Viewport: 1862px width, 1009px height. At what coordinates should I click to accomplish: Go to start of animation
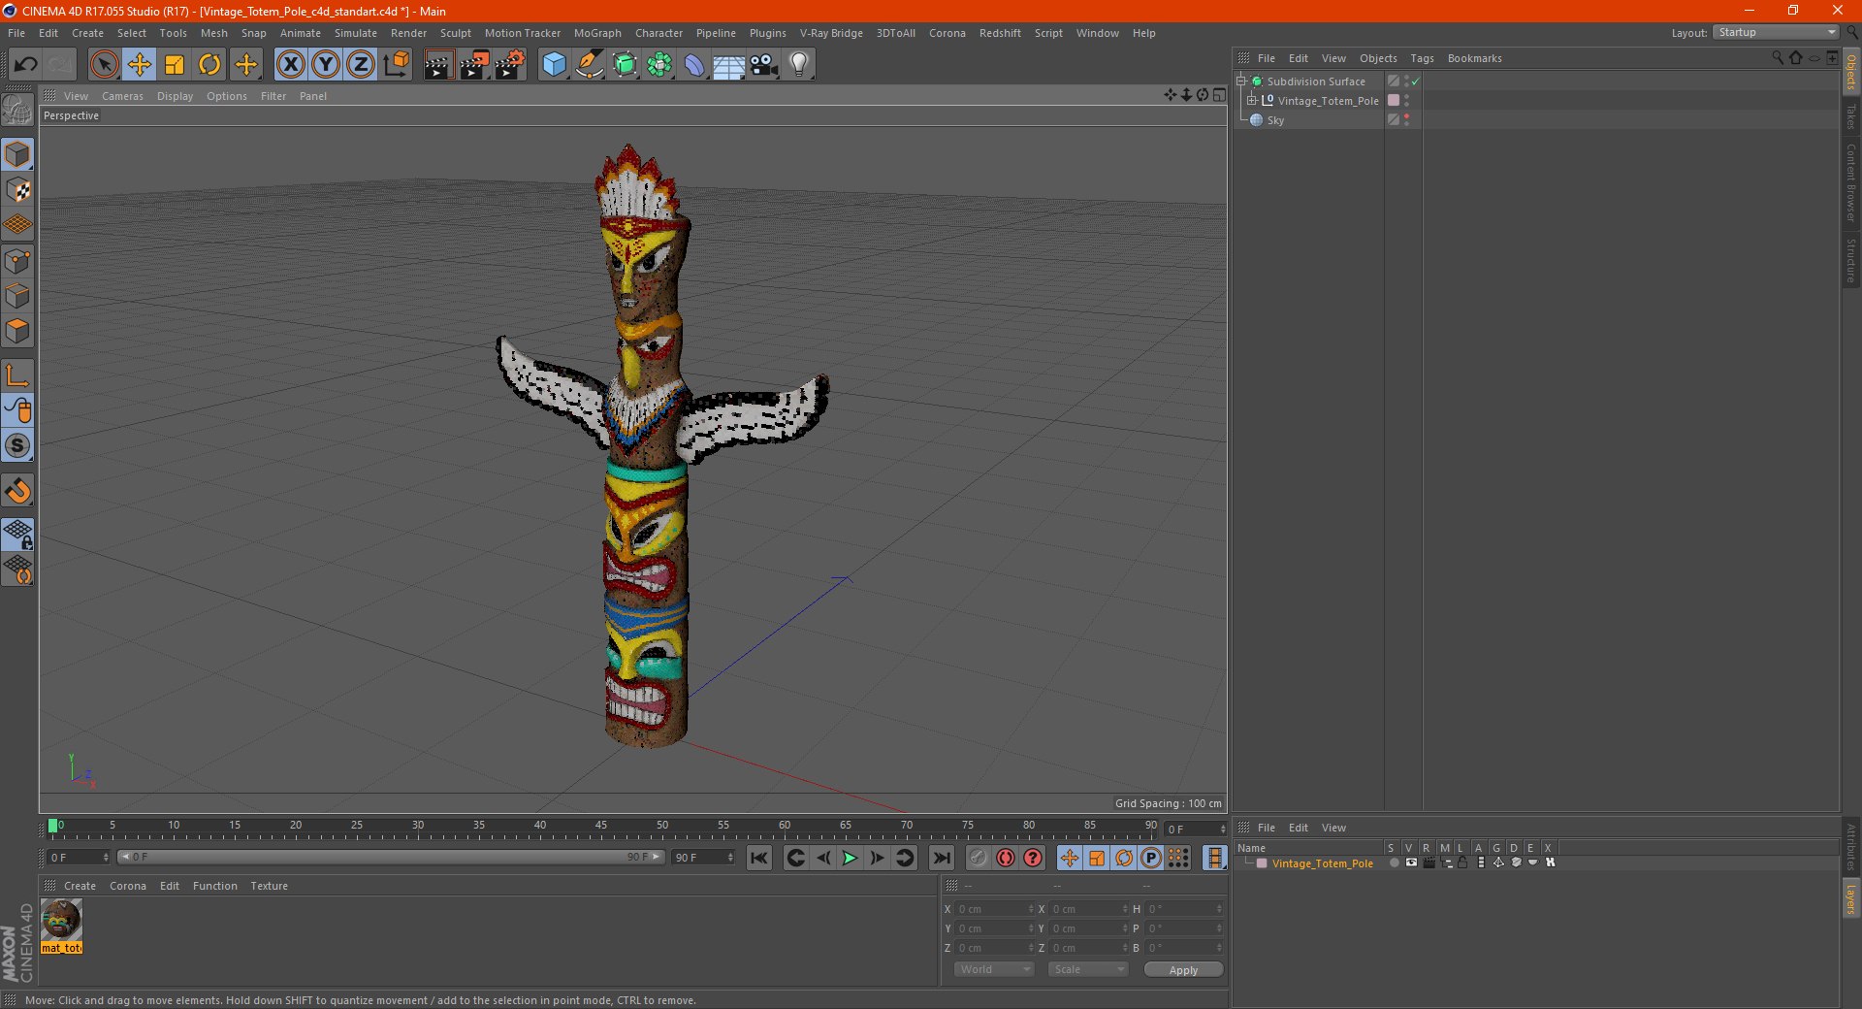point(759,858)
